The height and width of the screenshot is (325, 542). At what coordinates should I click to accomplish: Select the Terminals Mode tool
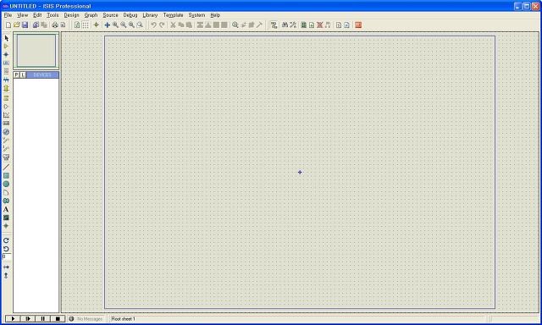click(x=6, y=98)
